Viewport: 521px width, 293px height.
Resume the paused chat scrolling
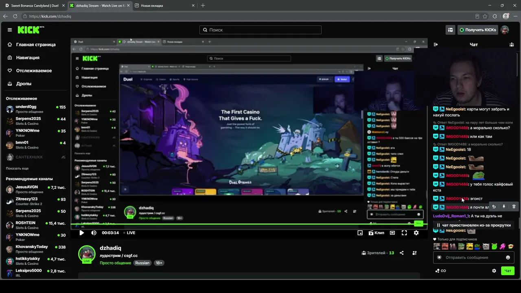point(474,225)
